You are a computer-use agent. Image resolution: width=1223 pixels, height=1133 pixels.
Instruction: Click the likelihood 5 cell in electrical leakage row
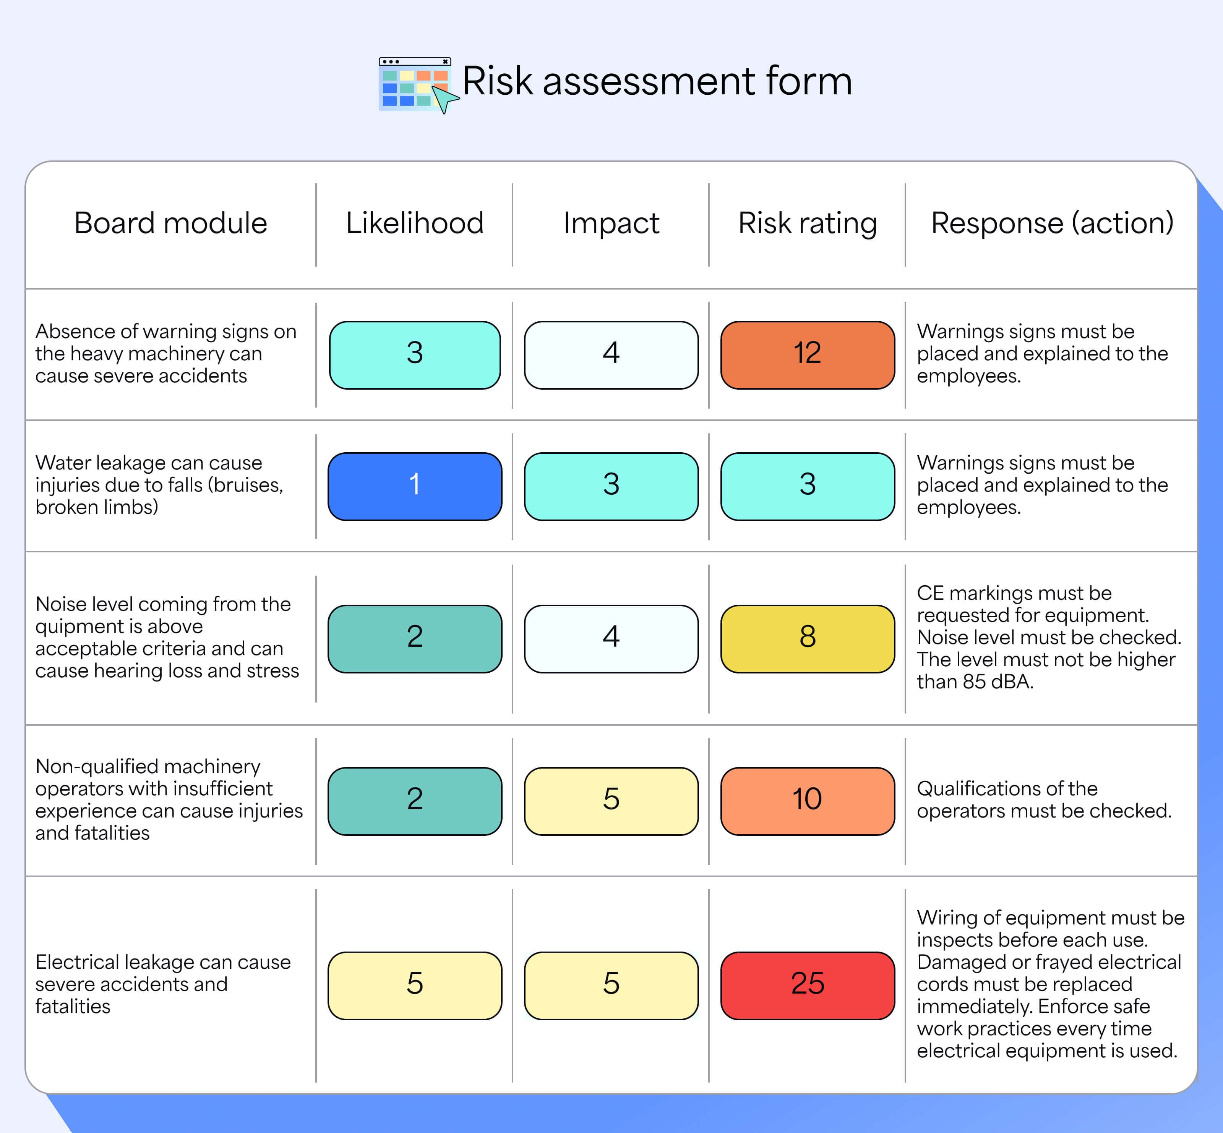[415, 985]
